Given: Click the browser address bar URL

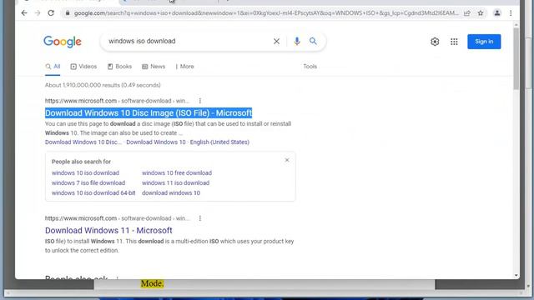Looking at the screenshot, I should coord(265,13).
